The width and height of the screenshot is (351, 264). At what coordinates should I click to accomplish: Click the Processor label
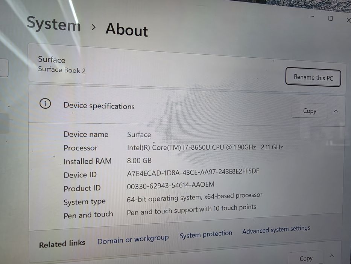click(81, 148)
